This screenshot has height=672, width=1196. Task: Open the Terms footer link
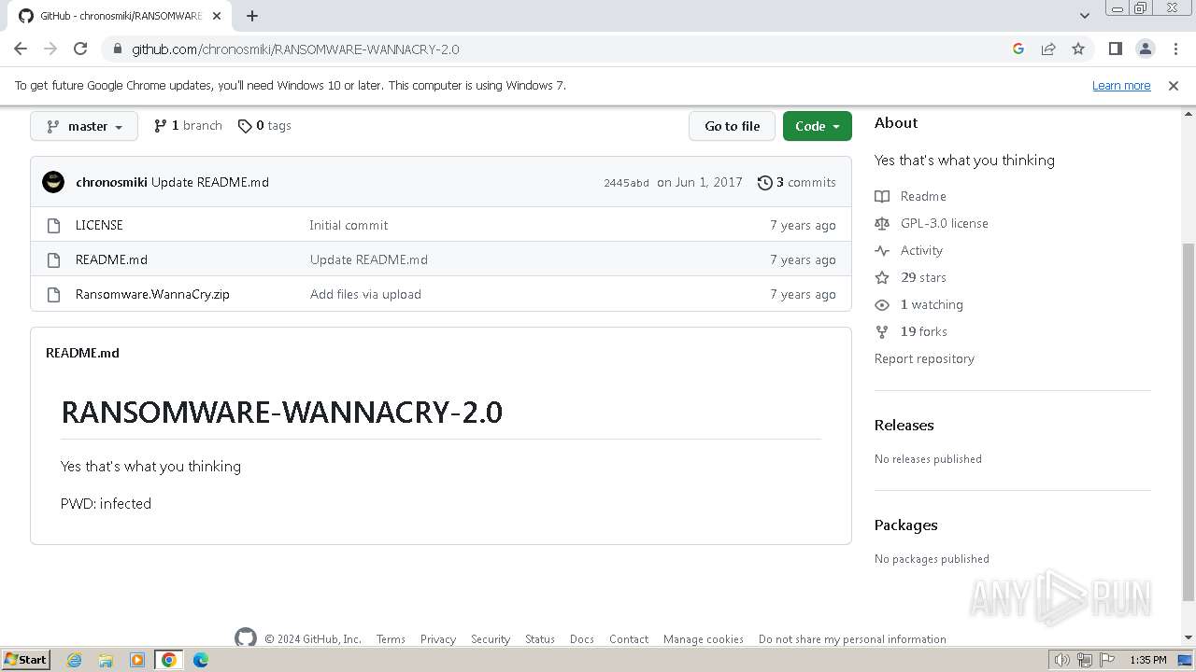point(391,639)
